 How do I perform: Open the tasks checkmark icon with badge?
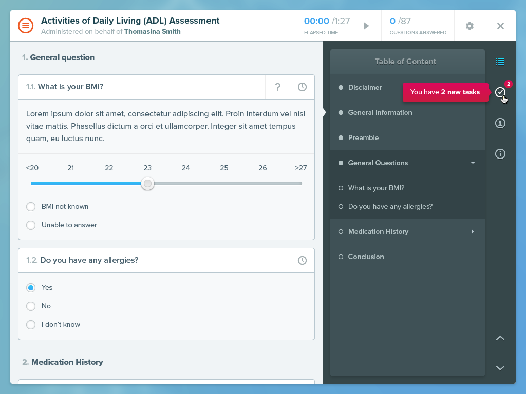(500, 92)
